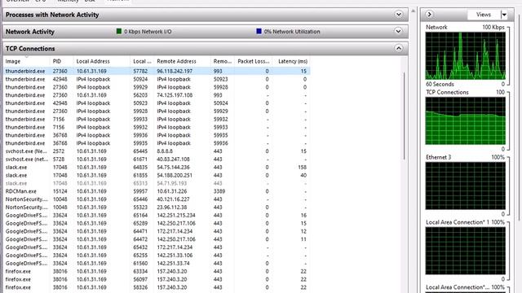Open the Views dropdown arrow

[x=504, y=15]
